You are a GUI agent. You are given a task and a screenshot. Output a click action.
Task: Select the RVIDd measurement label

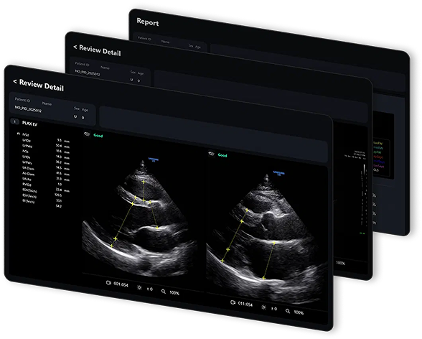point(27,185)
